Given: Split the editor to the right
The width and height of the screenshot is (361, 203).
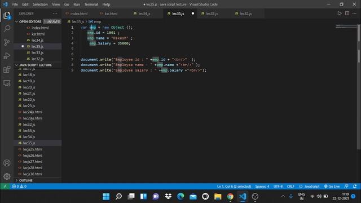Looking at the screenshot, I should click(347, 14).
